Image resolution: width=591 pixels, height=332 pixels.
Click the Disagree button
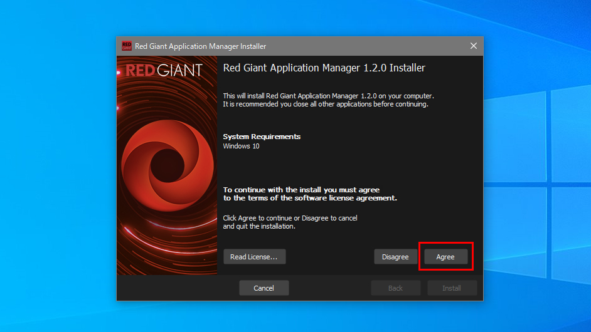click(395, 257)
